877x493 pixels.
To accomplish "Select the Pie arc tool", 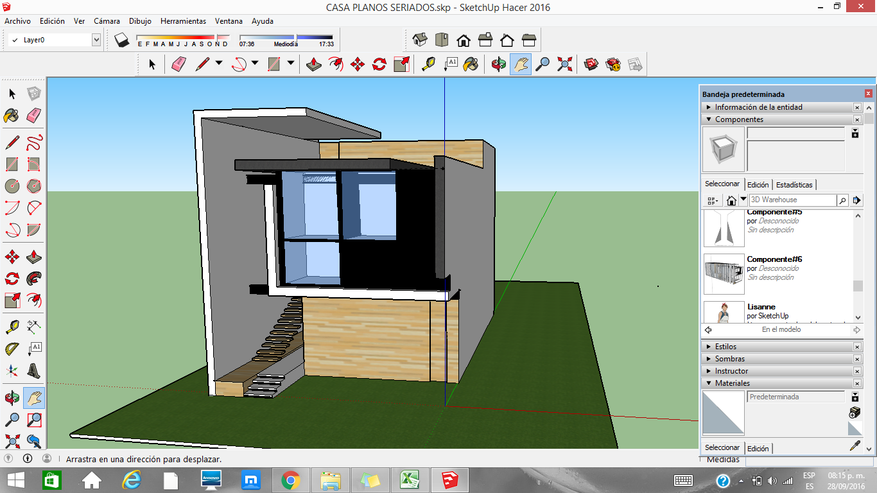I will 34,230.
